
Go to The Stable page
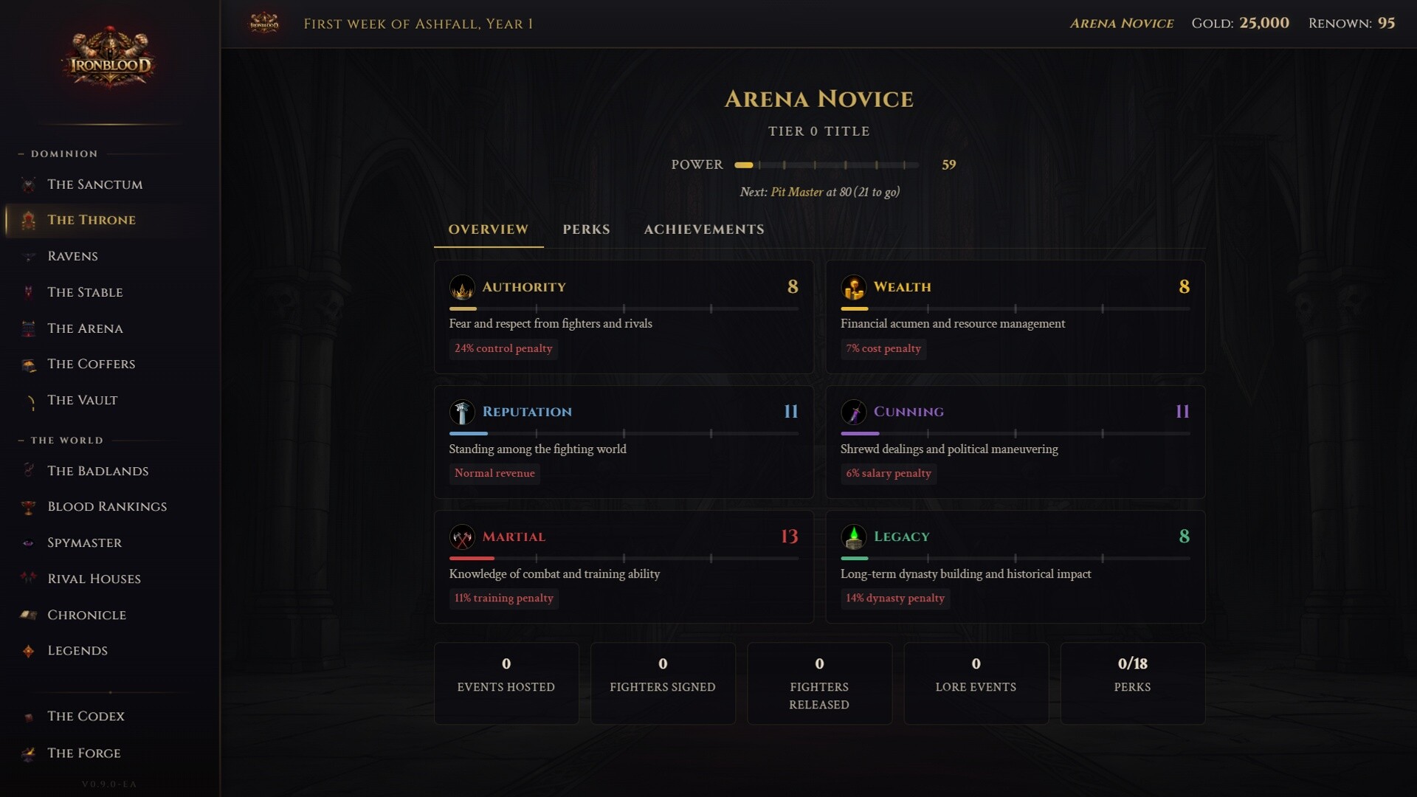[85, 292]
